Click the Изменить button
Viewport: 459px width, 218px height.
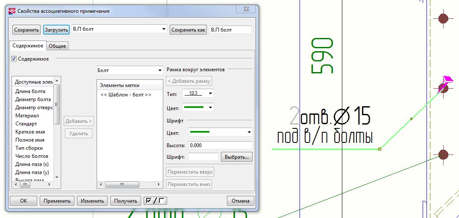pos(92,201)
